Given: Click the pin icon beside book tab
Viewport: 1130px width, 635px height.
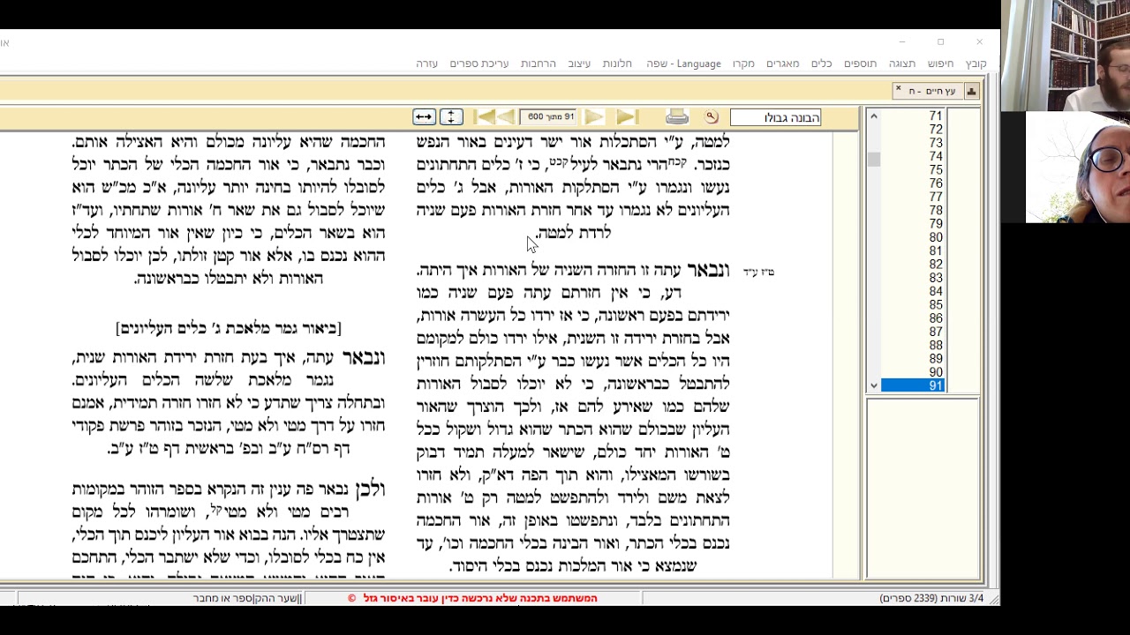Looking at the screenshot, I should [x=971, y=91].
